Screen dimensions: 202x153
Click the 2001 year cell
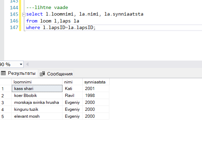[x=96, y=89]
